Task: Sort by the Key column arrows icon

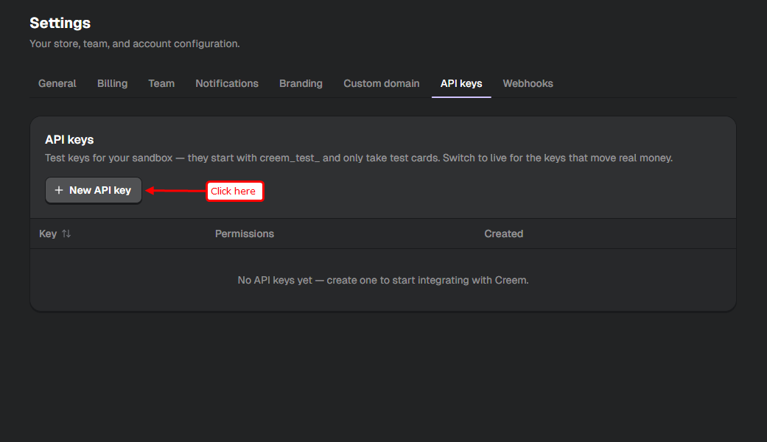Action: pos(66,234)
